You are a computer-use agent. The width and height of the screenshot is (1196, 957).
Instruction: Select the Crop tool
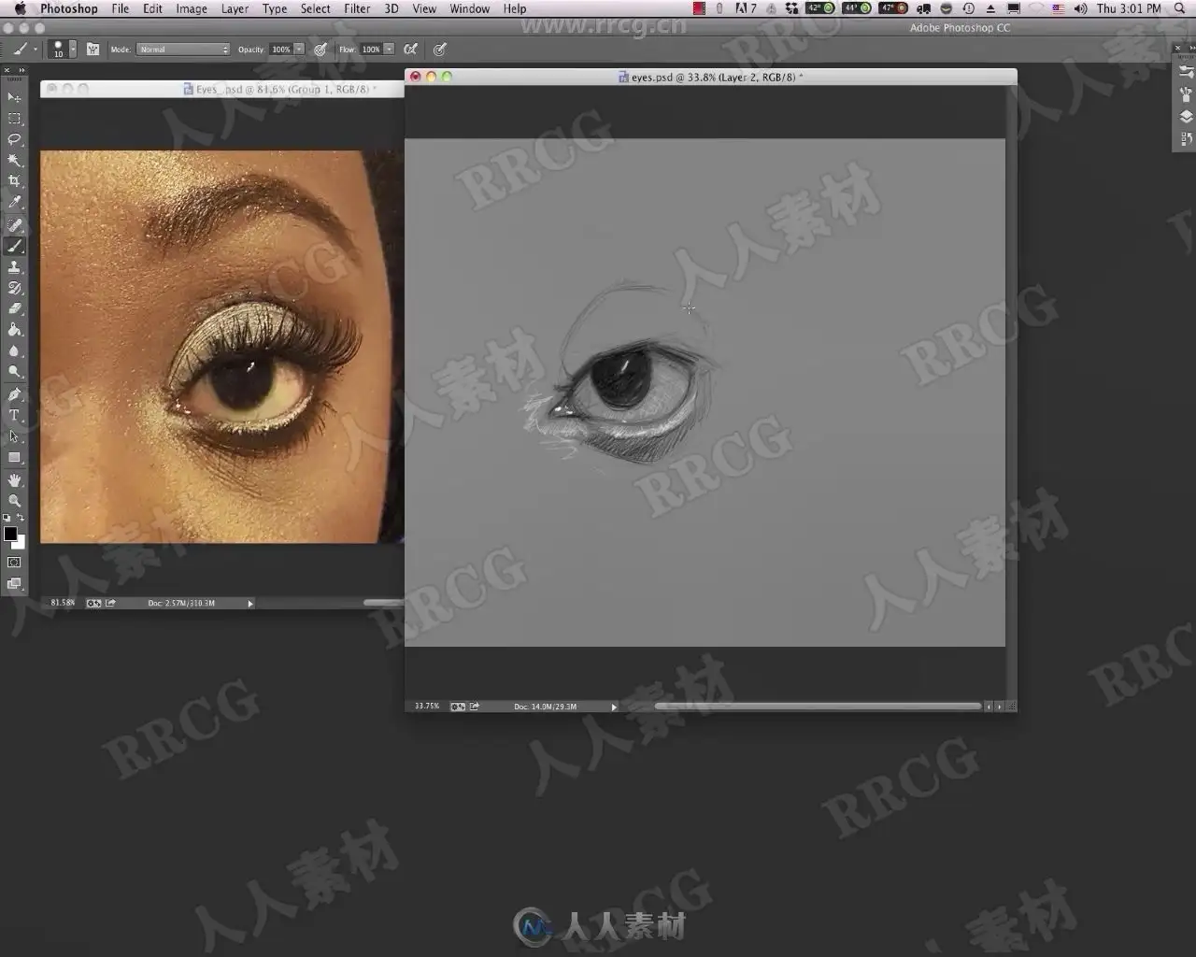click(14, 181)
